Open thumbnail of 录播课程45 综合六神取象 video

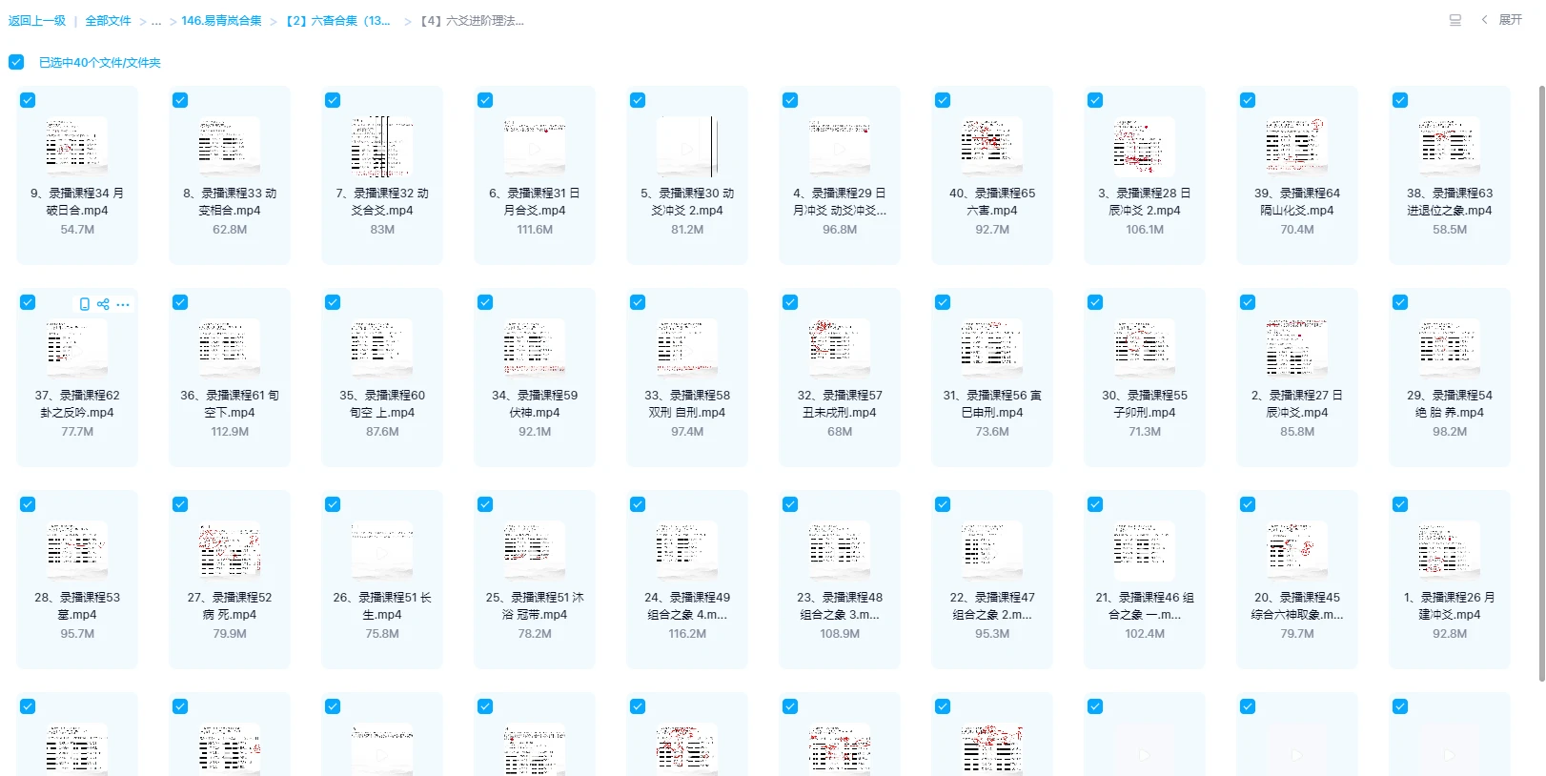1297,550
